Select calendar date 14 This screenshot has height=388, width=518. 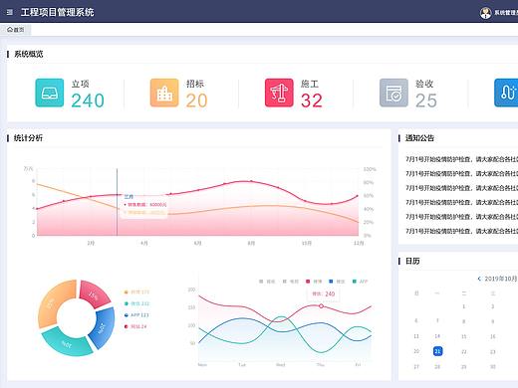click(x=437, y=336)
